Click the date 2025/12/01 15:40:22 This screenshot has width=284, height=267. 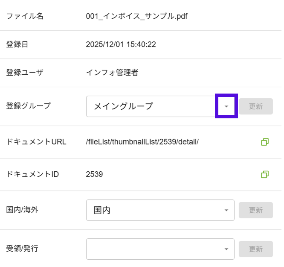(121, 44)
